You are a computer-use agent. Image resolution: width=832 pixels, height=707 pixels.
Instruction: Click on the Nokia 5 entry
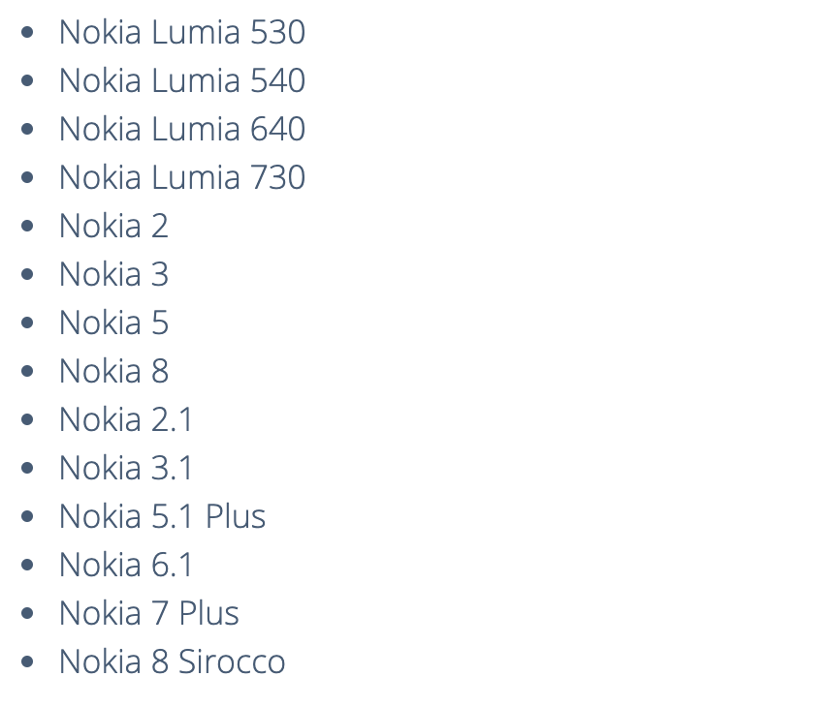click(114, 323)
